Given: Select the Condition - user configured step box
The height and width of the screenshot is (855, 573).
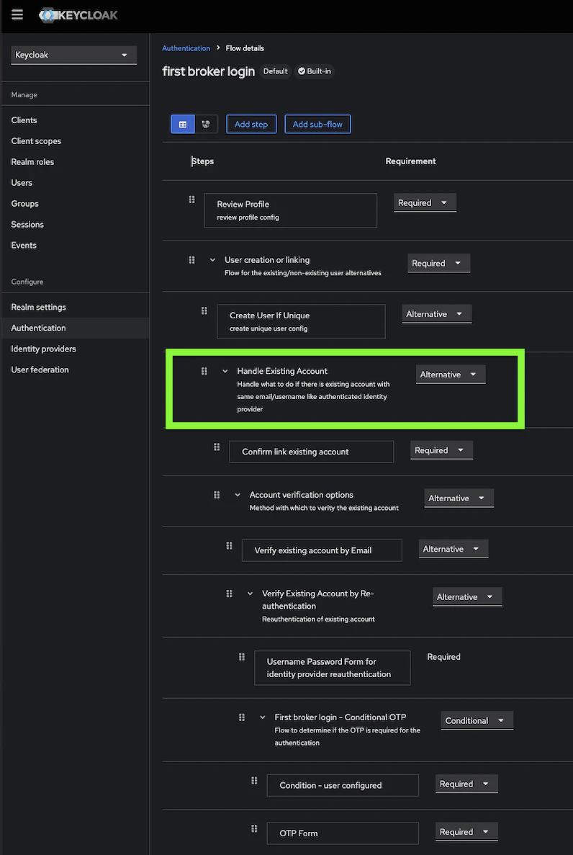Looking at the screenshot, I should (343, 786).
